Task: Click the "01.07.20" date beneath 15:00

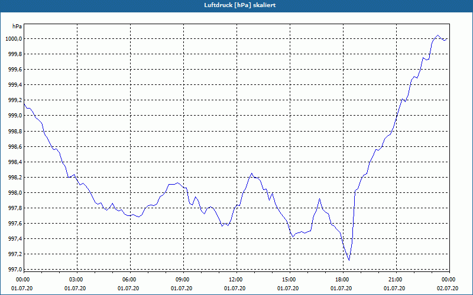Action: pyautogui.click(x=289, y=289)
